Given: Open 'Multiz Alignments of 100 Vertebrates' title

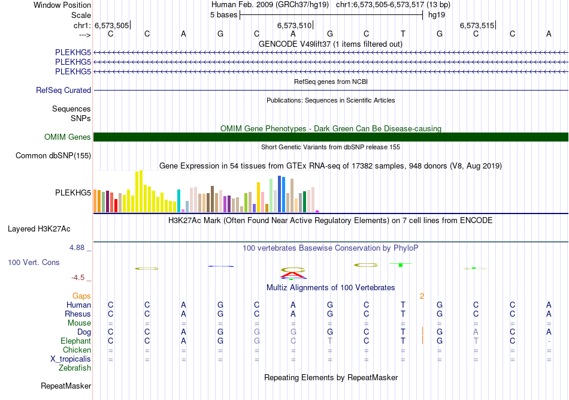Looking at the screenshot, I should pyautogui.click(x=331, y=288).
